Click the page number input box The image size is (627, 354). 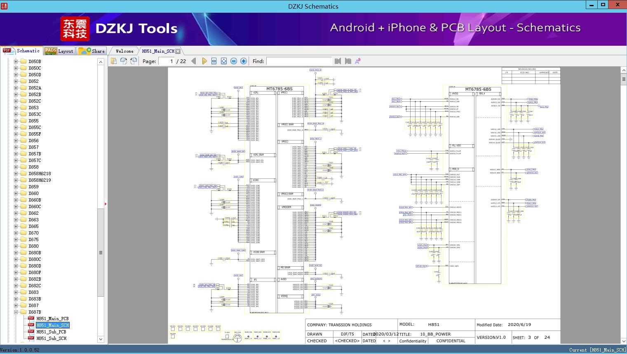coord(167,61)
